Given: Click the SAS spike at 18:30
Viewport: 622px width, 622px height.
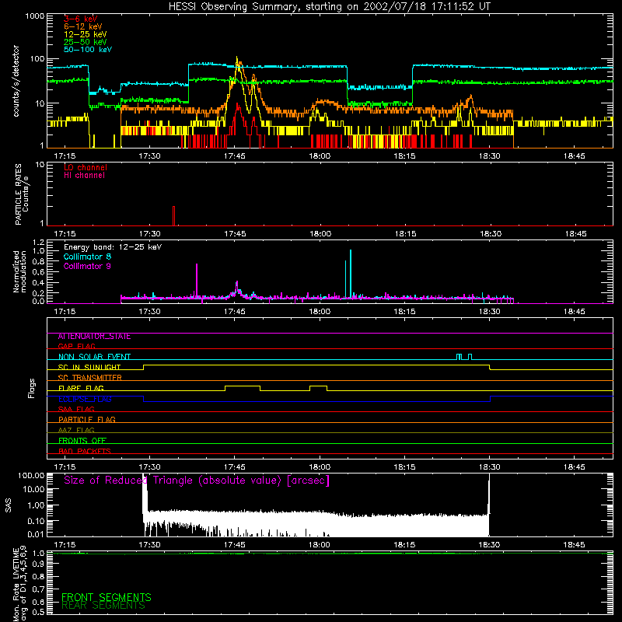Looking at the screenshot, I should (489, 505).
